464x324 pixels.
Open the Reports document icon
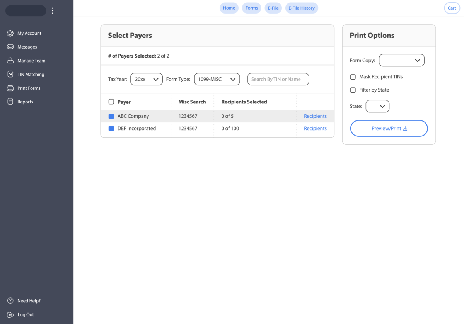pyautogui.click(x=10, y=102)
